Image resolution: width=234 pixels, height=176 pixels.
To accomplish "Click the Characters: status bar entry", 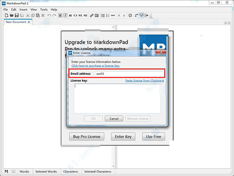I will [x=71, y=171].
